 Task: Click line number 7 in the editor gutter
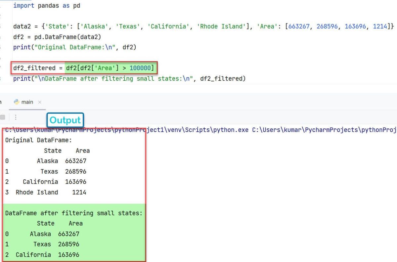[x=2, y=68]
